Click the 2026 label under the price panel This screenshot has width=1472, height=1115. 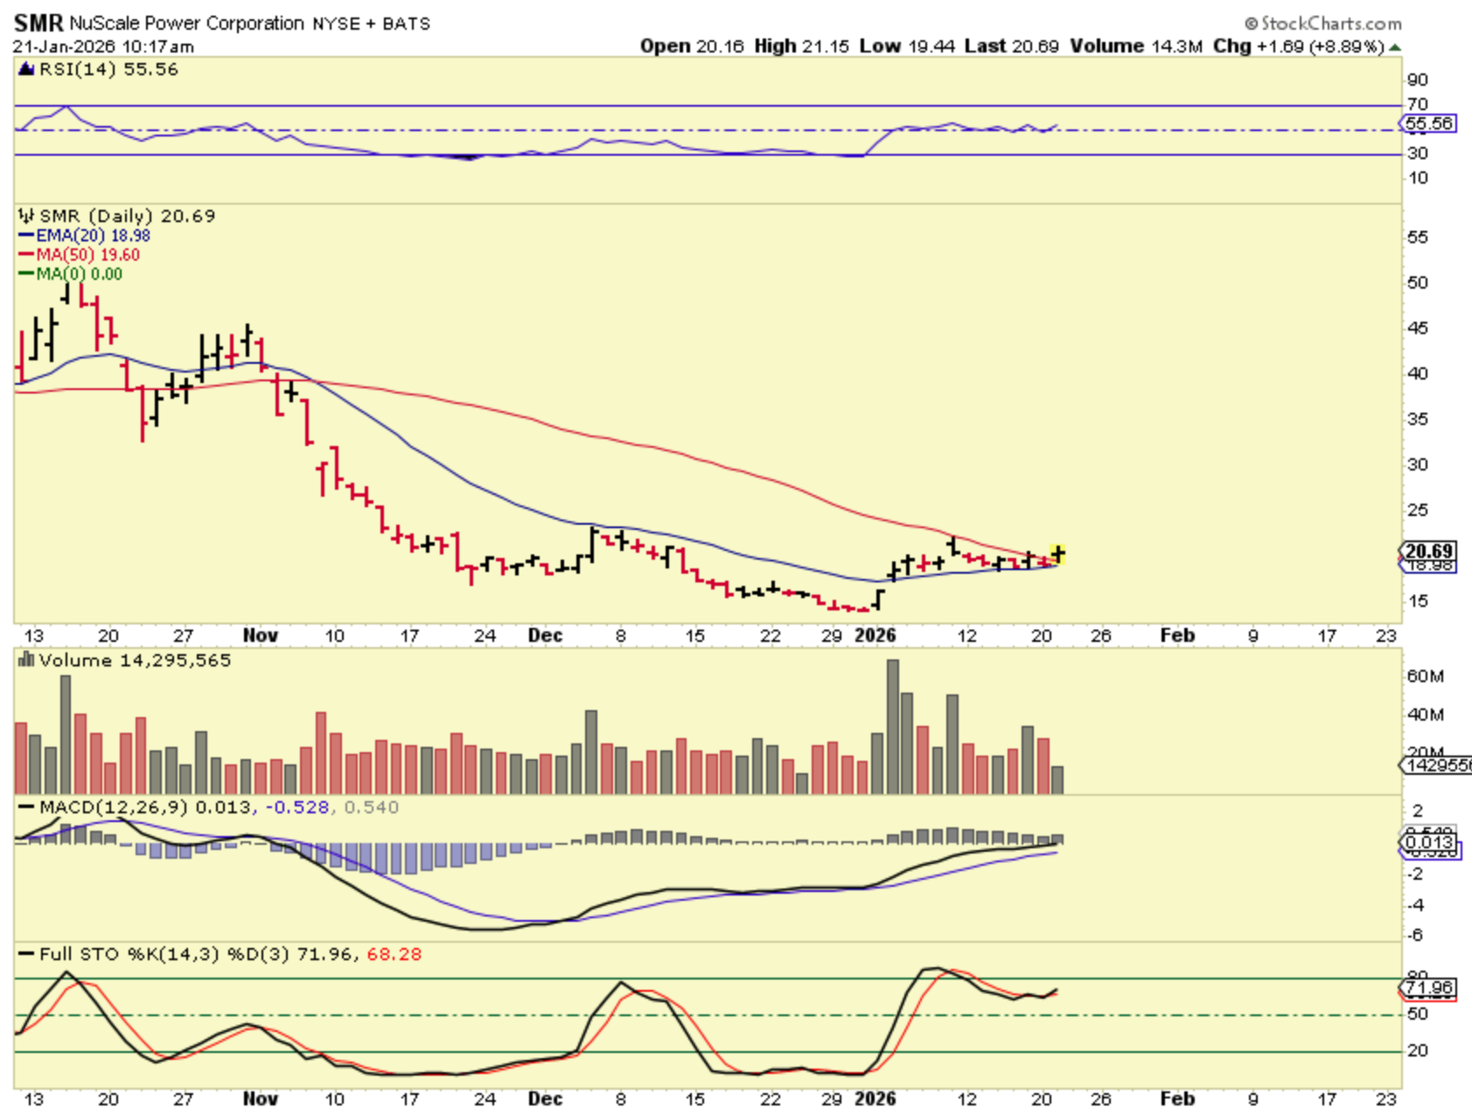[x=876, y=636]
